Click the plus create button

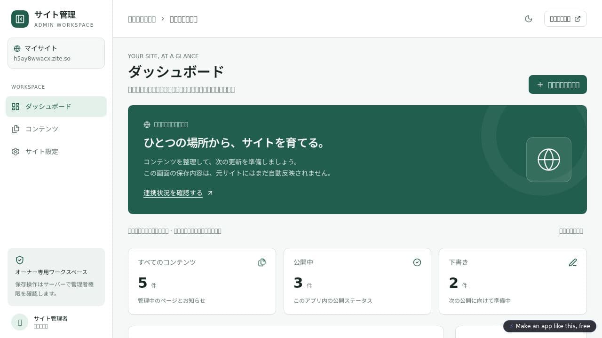click(x=558, y=84)
